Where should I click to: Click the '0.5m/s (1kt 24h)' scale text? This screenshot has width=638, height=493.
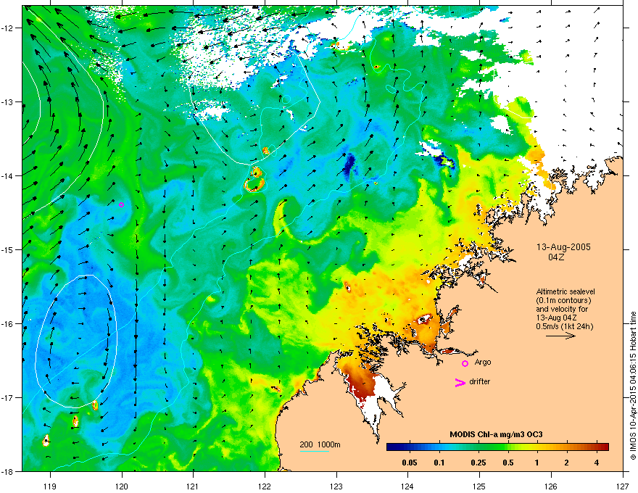pos(565,326)
